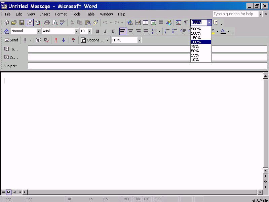Toggle Italic formatting
Screen dimensions: 269x202
(x=105, y=31)
